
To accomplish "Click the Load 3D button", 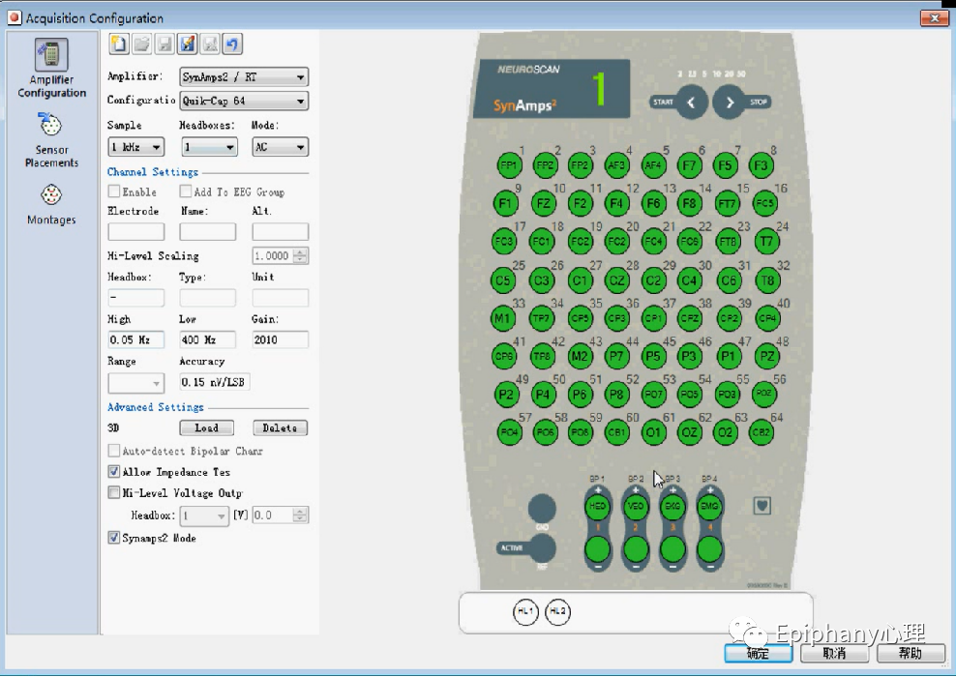I will pos(207,427).
